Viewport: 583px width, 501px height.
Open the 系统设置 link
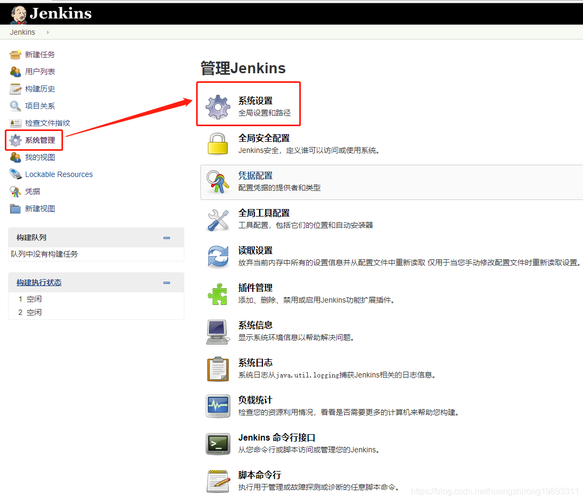pos(255,101)
